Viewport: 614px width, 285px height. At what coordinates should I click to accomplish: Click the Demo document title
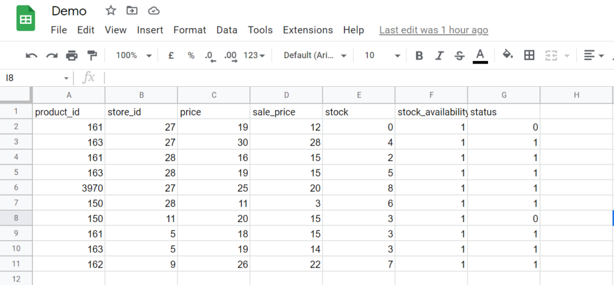tap(69, 11)
